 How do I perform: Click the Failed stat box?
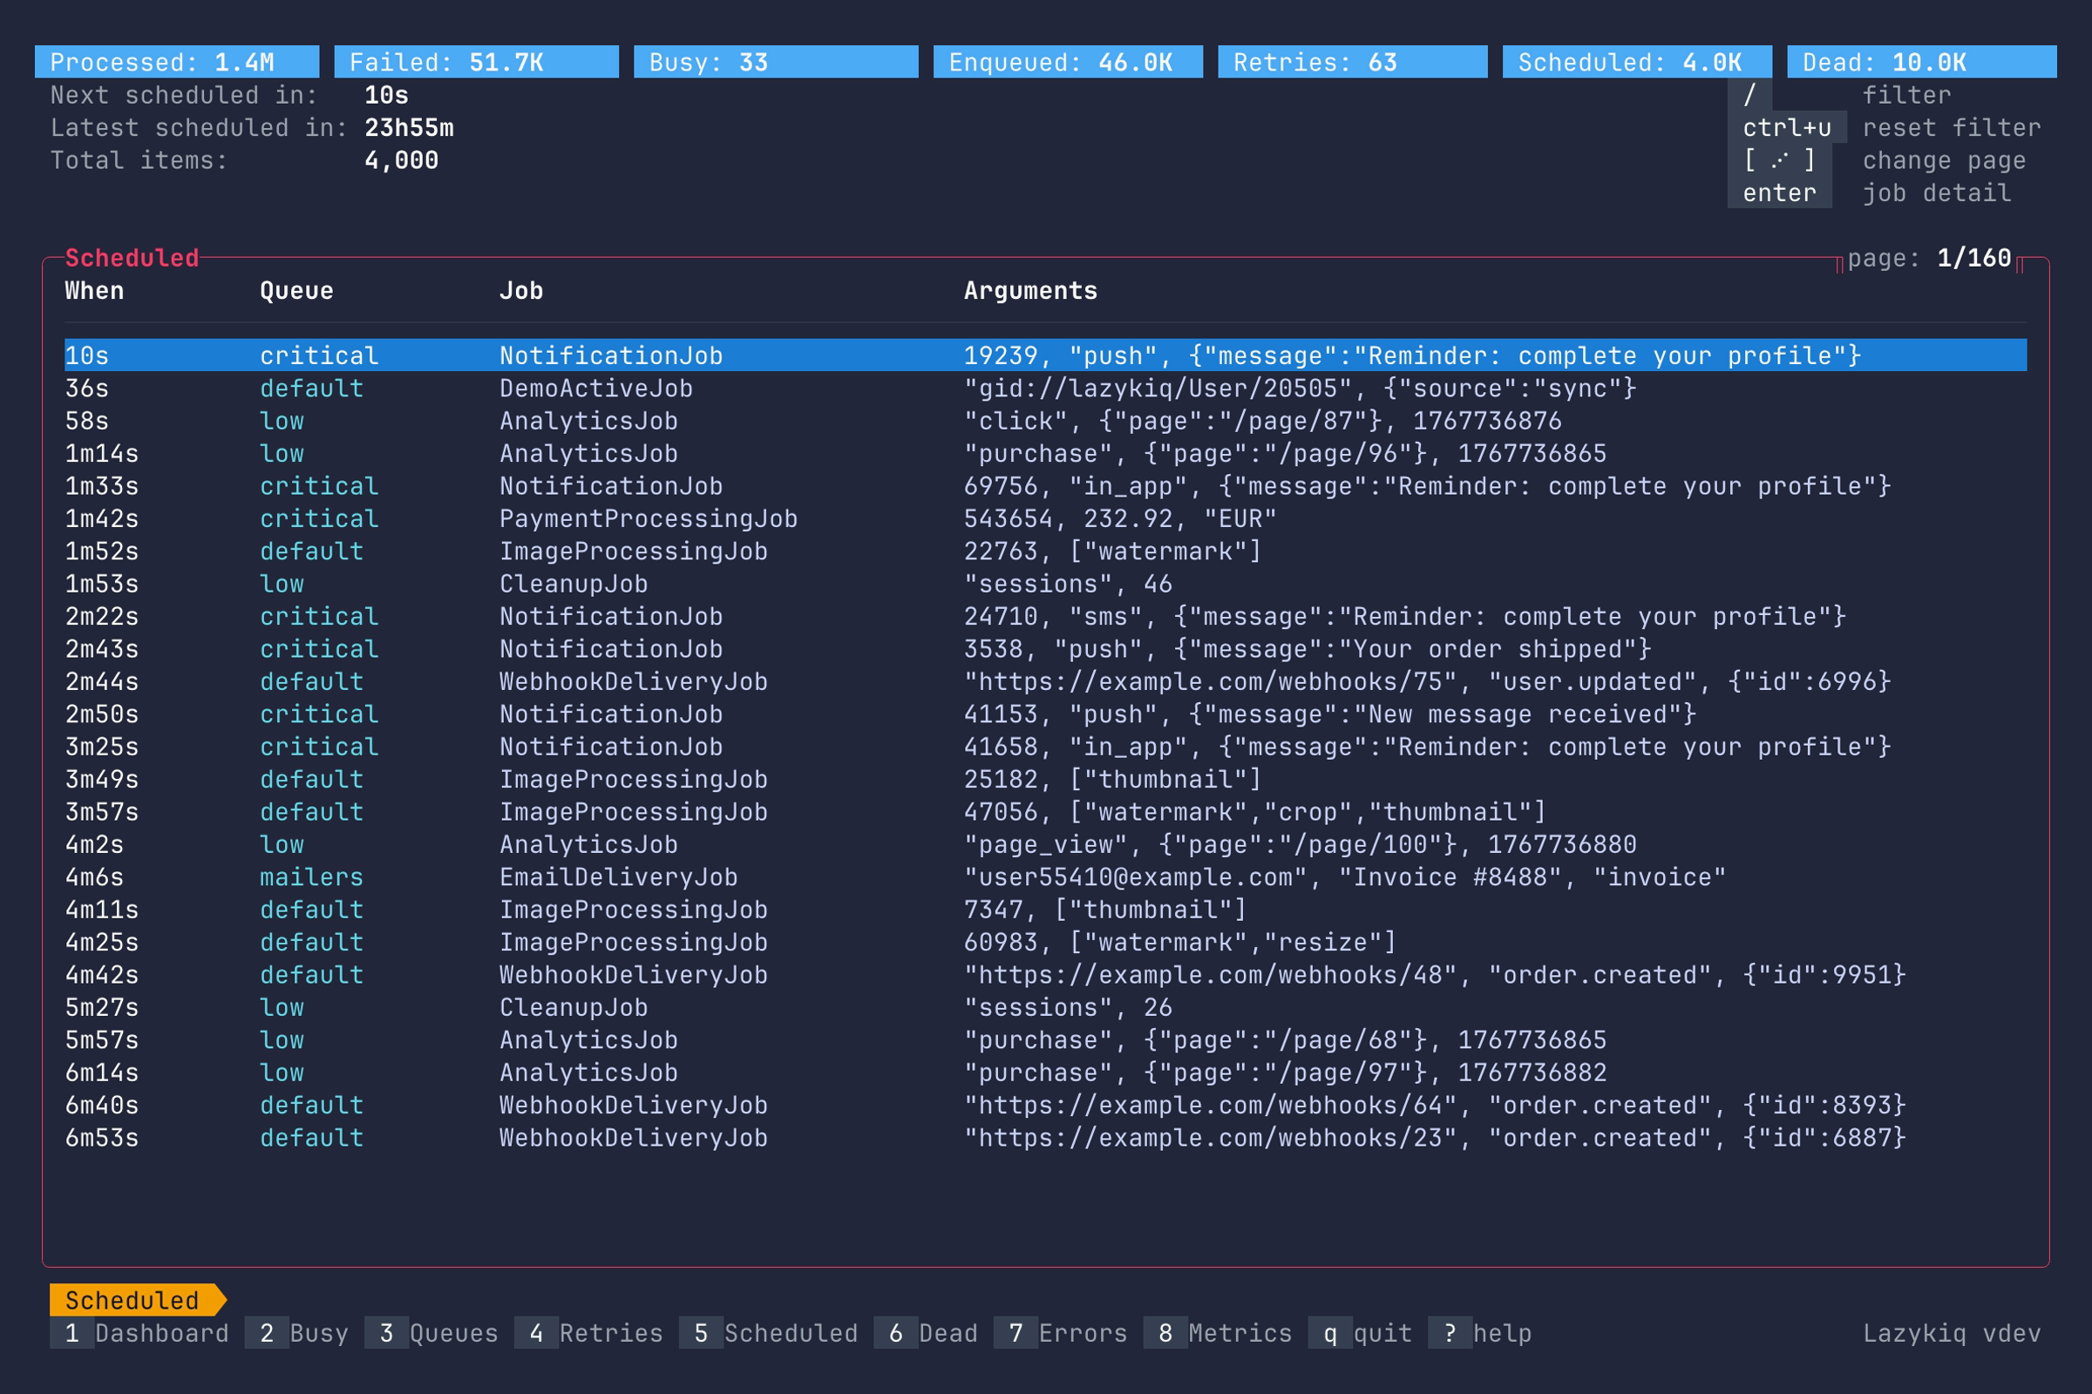click(x=476, y=62)
